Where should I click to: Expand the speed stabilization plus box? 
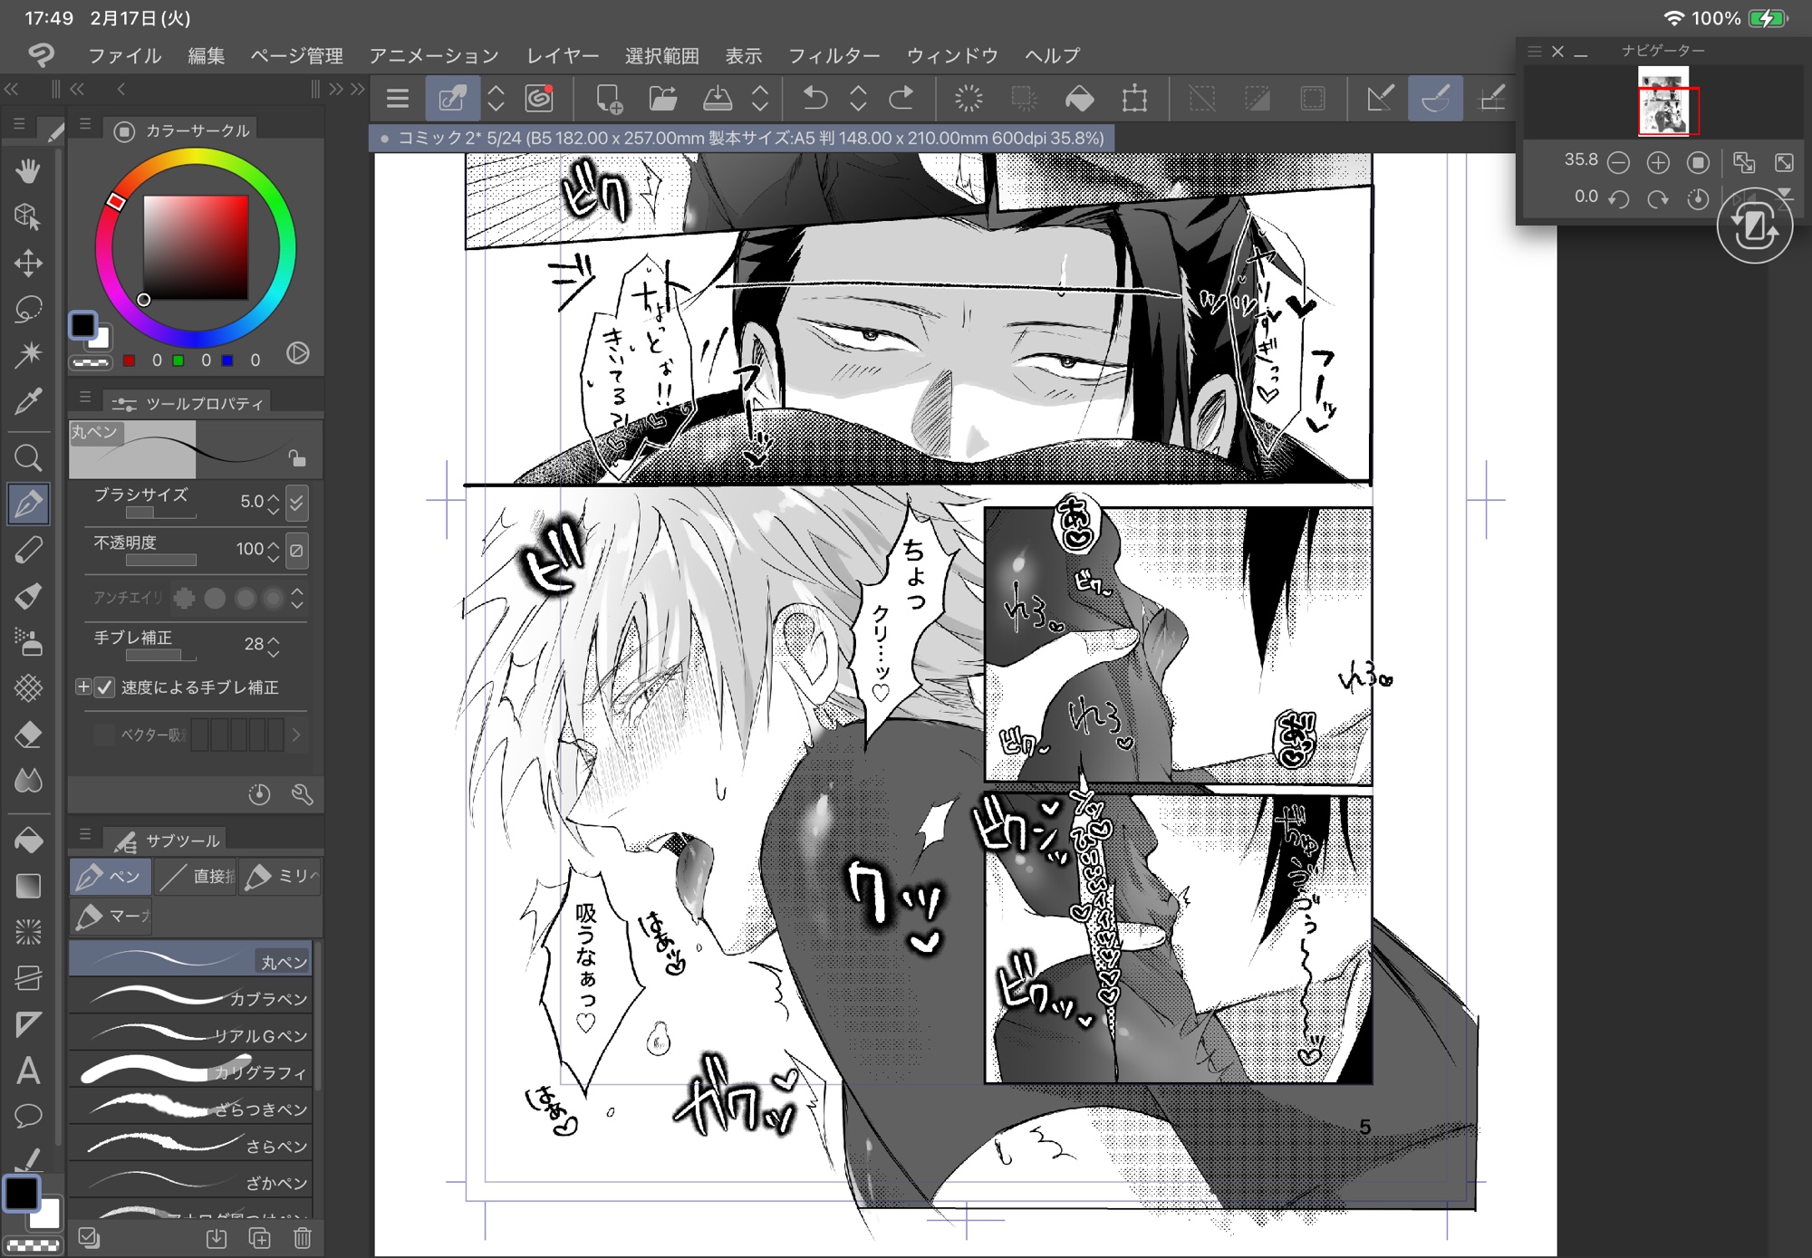83,687
